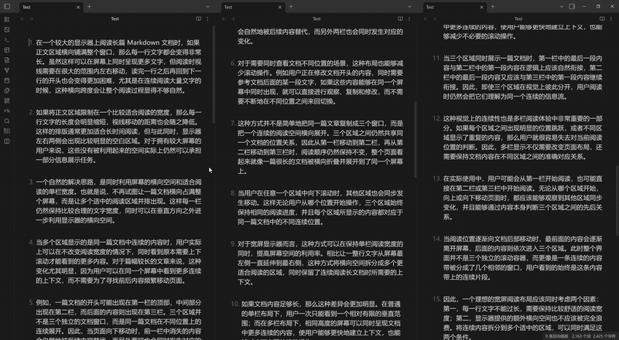Viewport: 619px width, 340px height.
Task: Click the Test note title in the left pane header
Action: click(115, 19)
